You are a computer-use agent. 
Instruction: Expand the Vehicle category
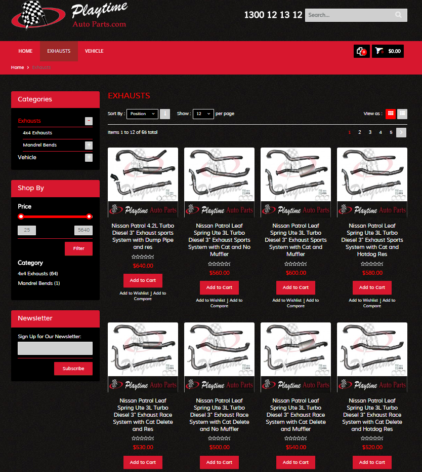[89, 158]
